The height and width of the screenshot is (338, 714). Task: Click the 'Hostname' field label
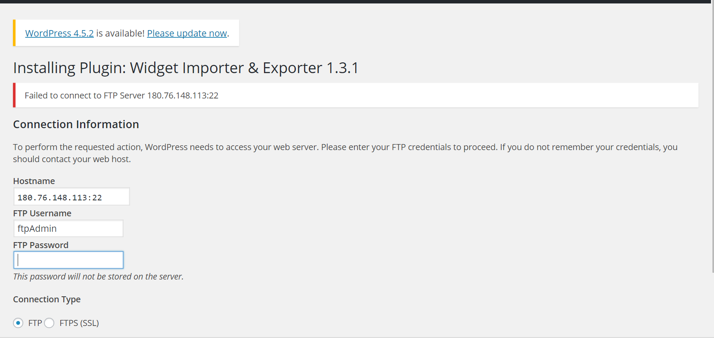(x=34, y=181)
